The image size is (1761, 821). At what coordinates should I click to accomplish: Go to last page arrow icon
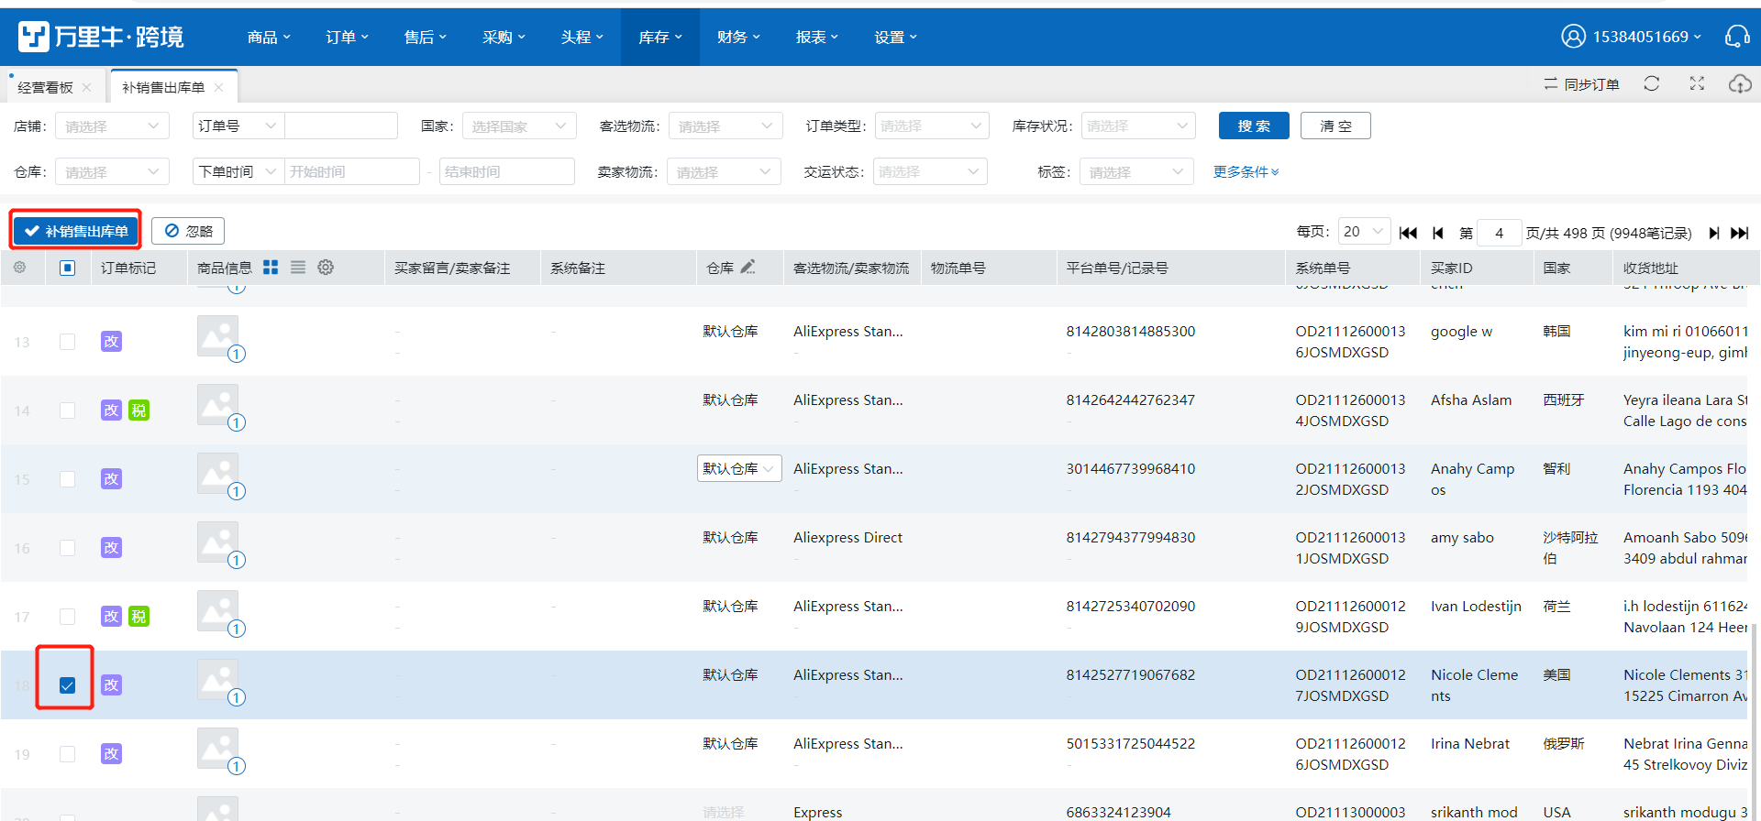[1739, 233]
